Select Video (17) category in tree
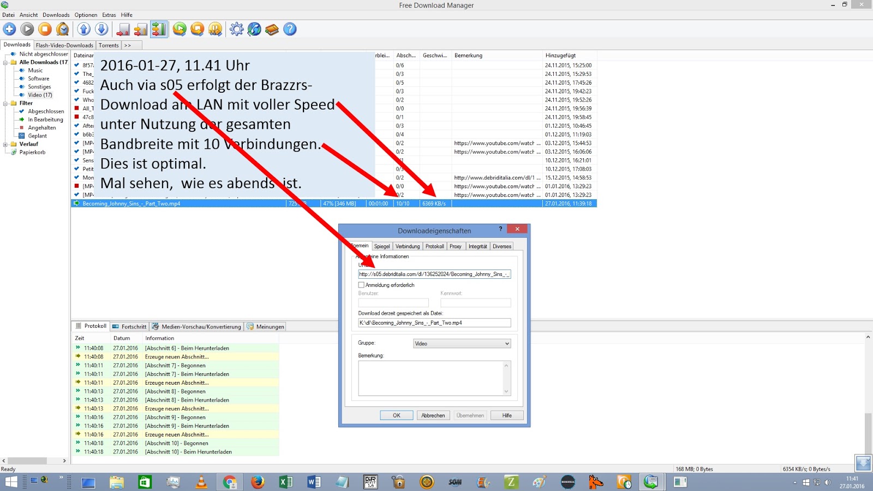 tap(40, 95)
